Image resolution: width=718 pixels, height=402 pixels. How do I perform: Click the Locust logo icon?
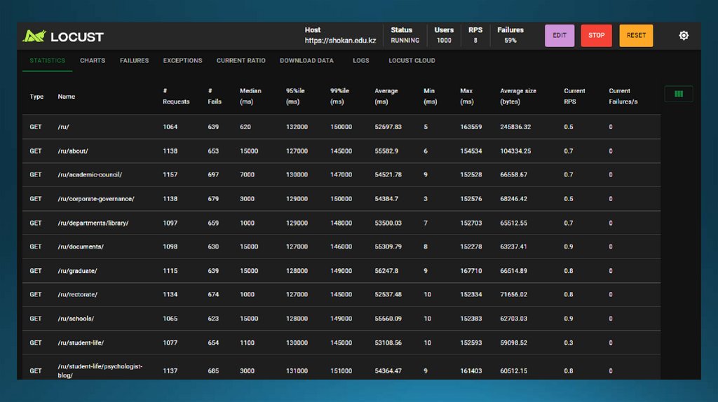click(34, 36)
